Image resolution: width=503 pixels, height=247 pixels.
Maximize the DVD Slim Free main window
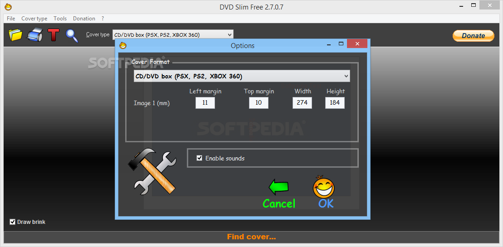tap(474, 5)
